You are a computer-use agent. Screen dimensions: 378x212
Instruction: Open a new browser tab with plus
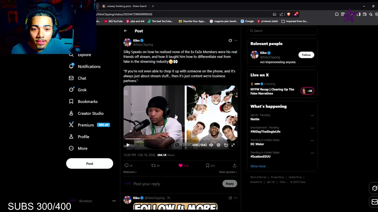pyautogui.click(x=153, y=6)
